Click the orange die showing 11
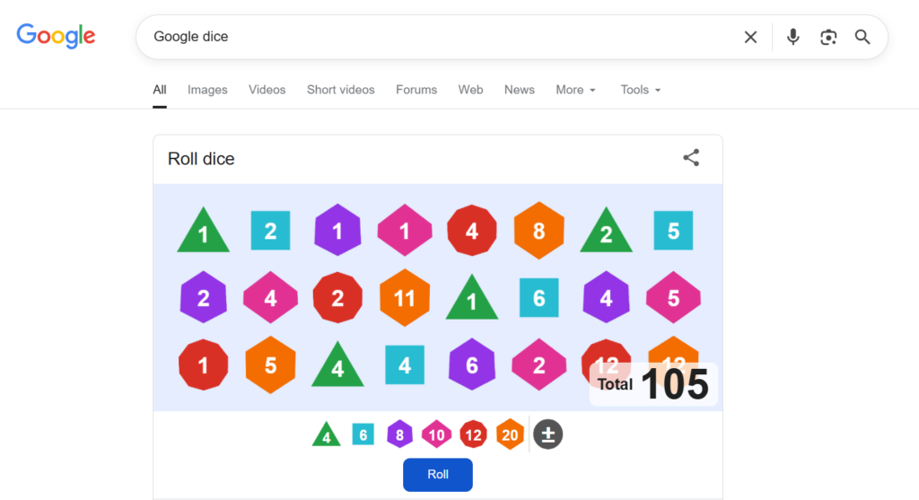The width and height of the screenshot is (919, 500). (405, 298)
